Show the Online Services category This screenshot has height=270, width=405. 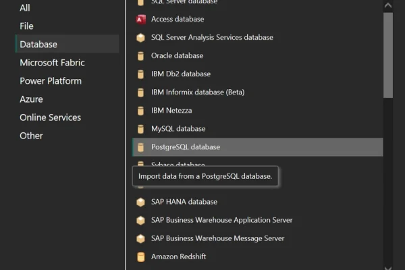tap(50, 117)
